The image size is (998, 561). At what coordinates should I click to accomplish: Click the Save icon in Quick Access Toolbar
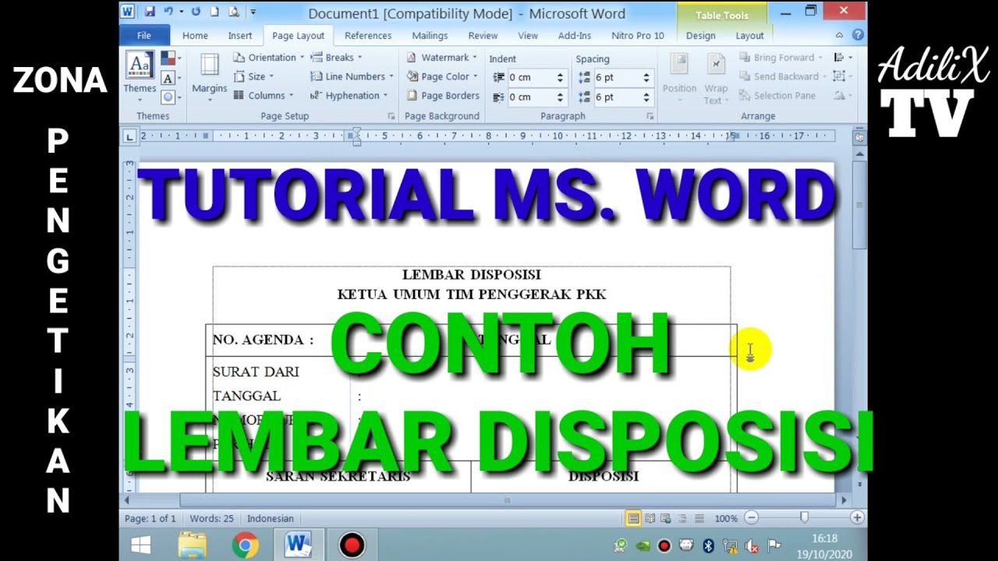point(149,12)
